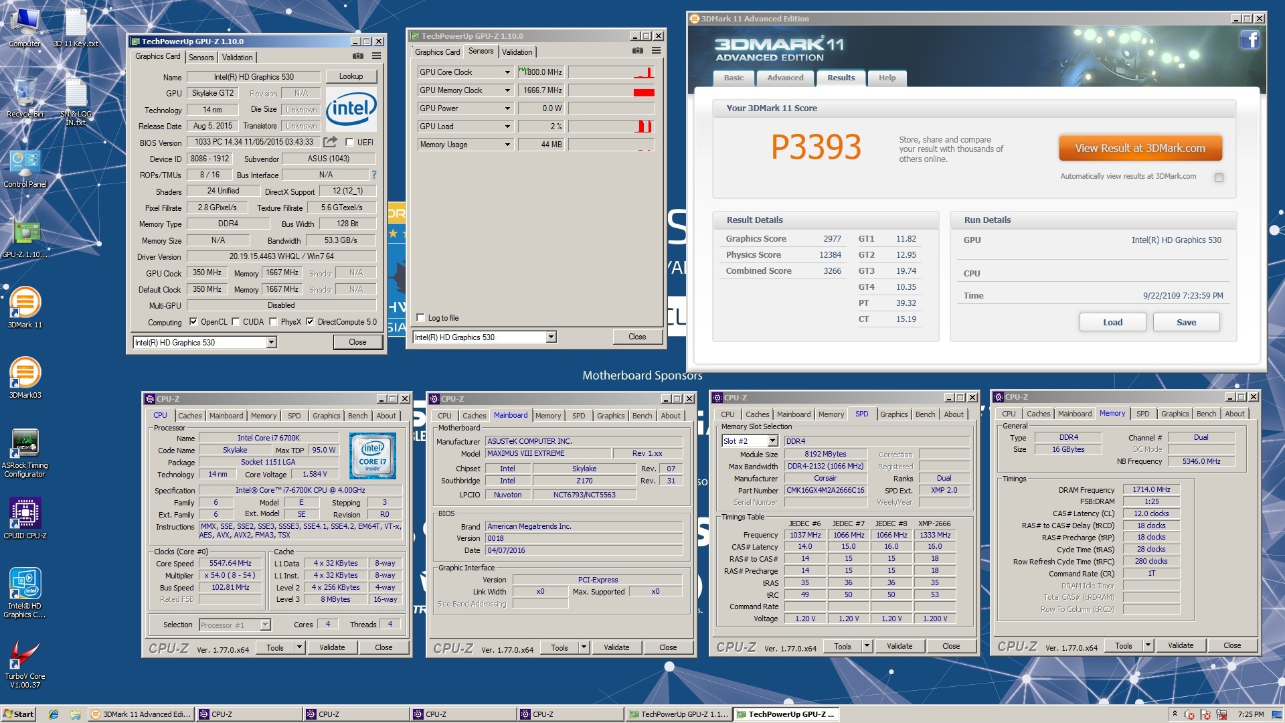Click the taskbar clock showing 7:25 PM

1252,714
